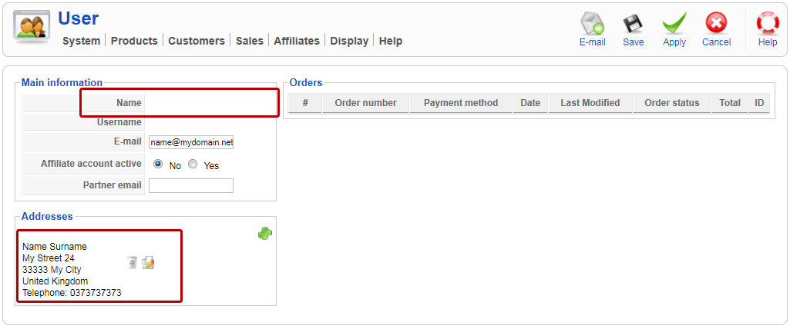Sort orders by Order status column
Screen dimensions: 790x329
[x=671, y=103]
